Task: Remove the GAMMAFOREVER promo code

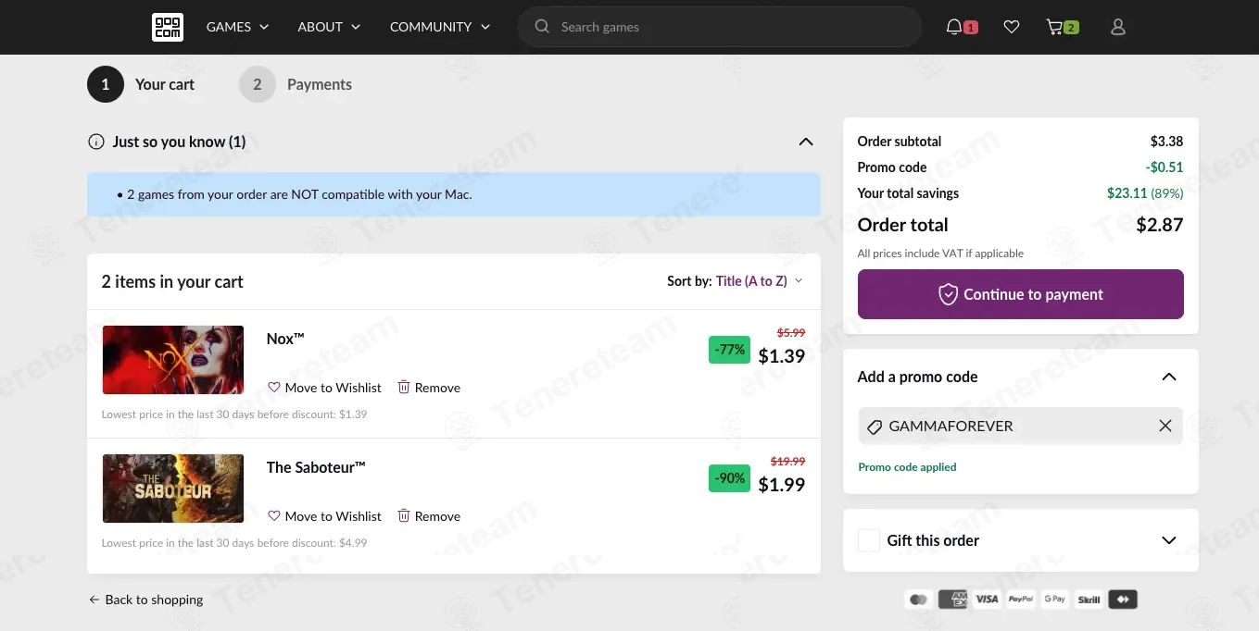Action: click(1165, 426)
